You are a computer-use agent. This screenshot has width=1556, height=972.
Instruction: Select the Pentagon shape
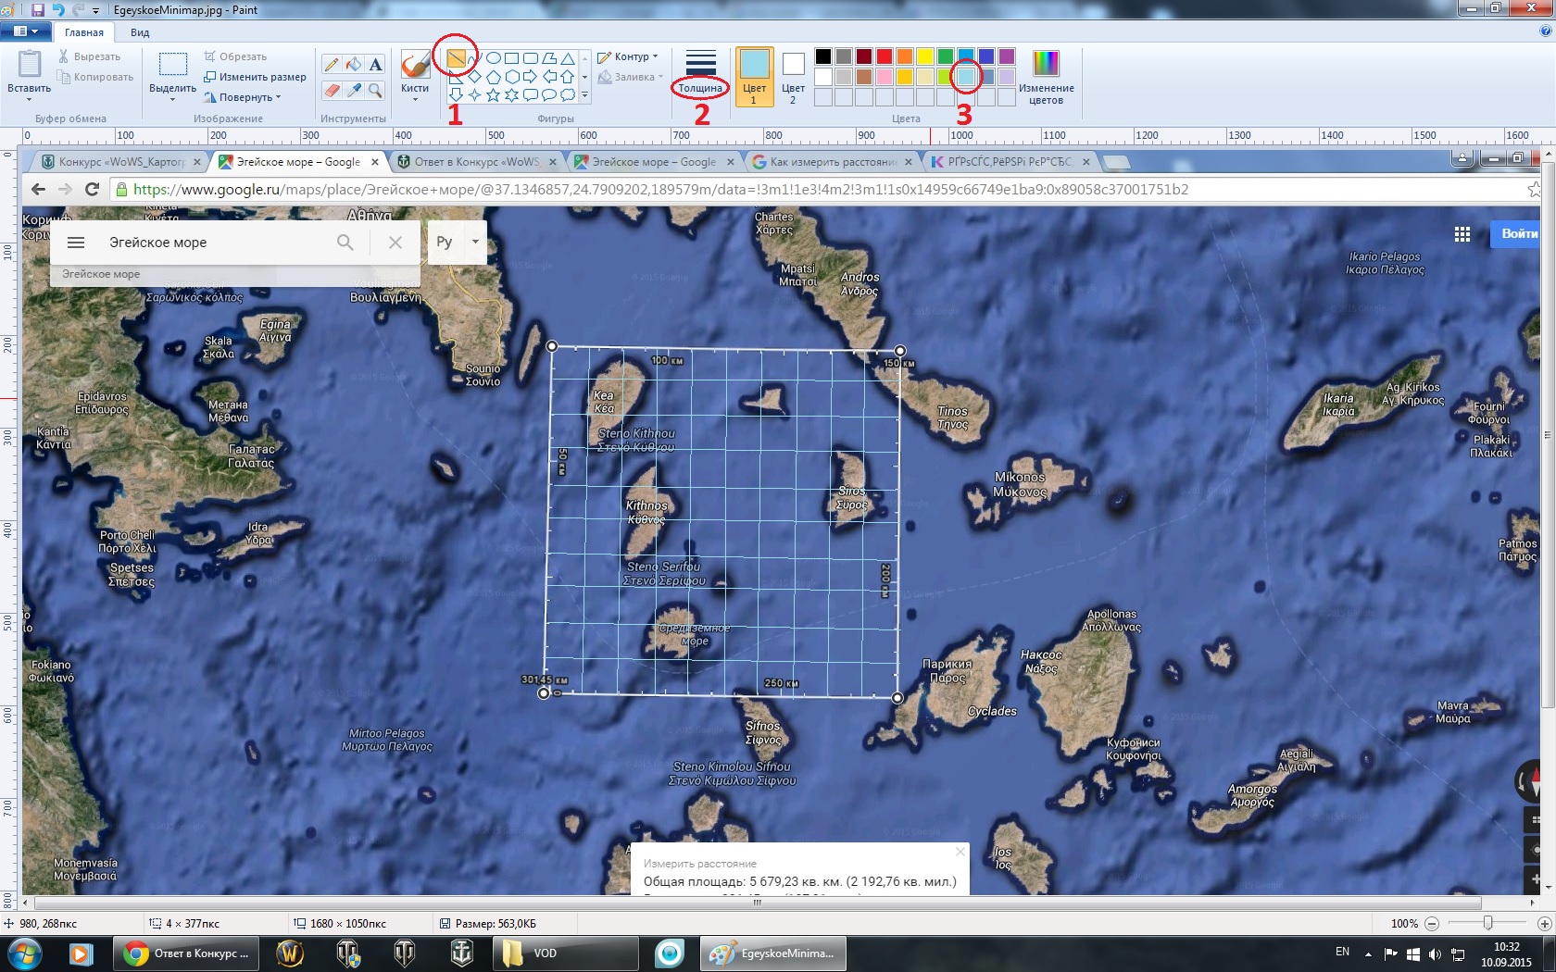coord(493,77)
